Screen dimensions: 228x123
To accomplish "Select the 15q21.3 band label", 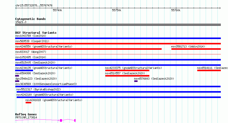I will click(x=21, y=22).
